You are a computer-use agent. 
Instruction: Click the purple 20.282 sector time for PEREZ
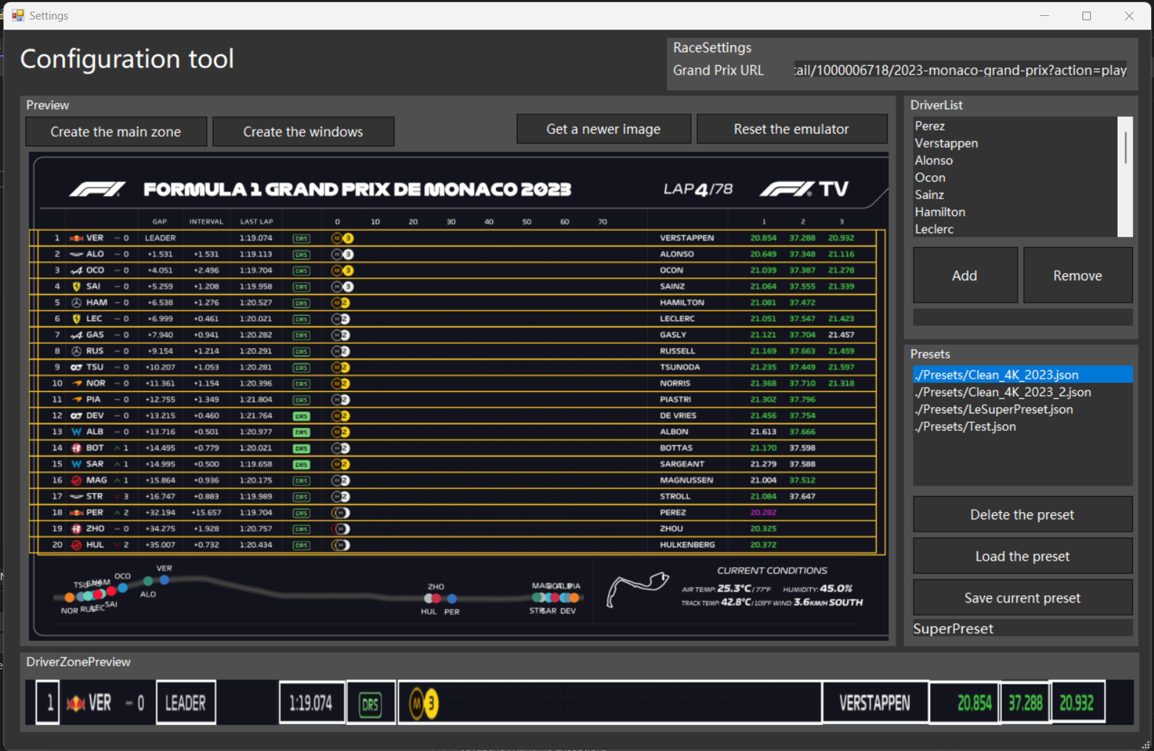tap(764, 513)
